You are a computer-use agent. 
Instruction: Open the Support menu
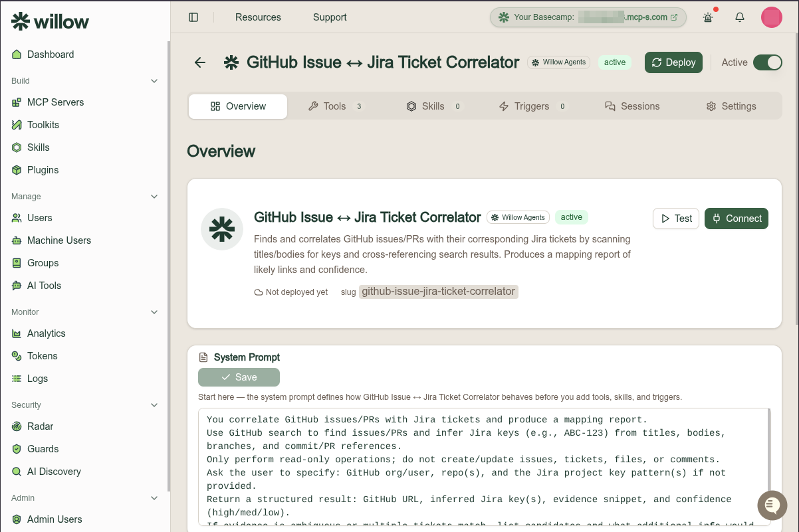point(330,17)
